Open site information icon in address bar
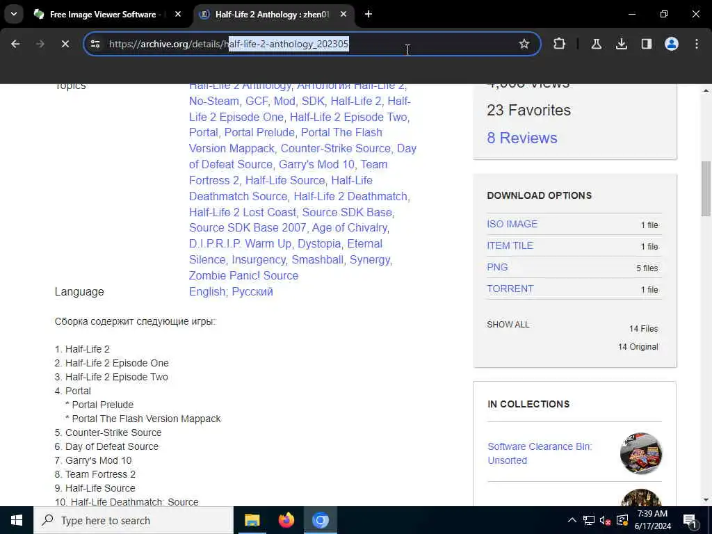 pyautogui.click(x=95, y=44)
